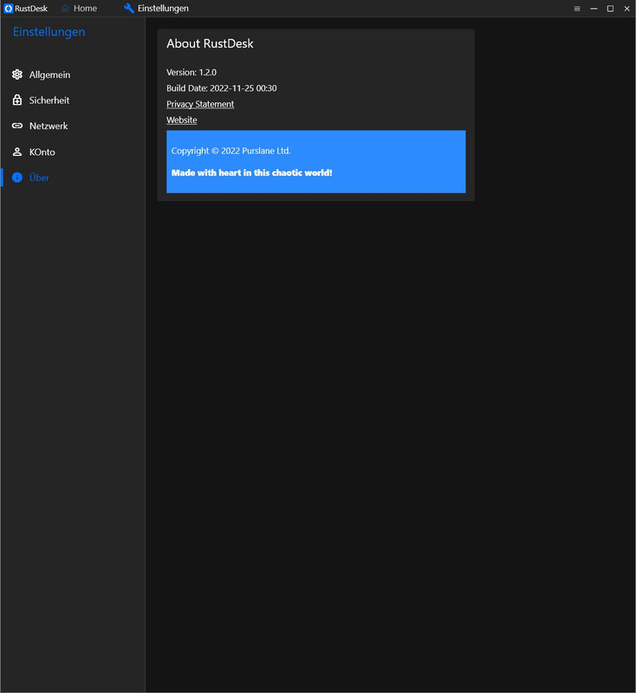Click the house icon on Home tab
The image size is (636, 693).
65,9
